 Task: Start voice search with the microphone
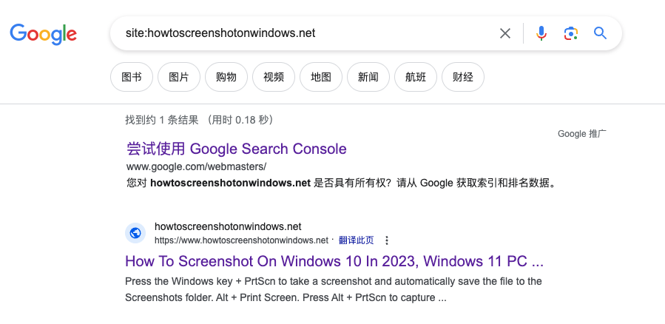click(x=541, y=33)
